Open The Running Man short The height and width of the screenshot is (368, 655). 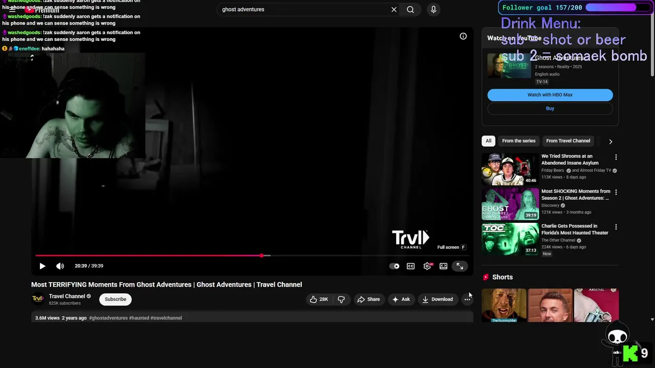pos(504,306)
